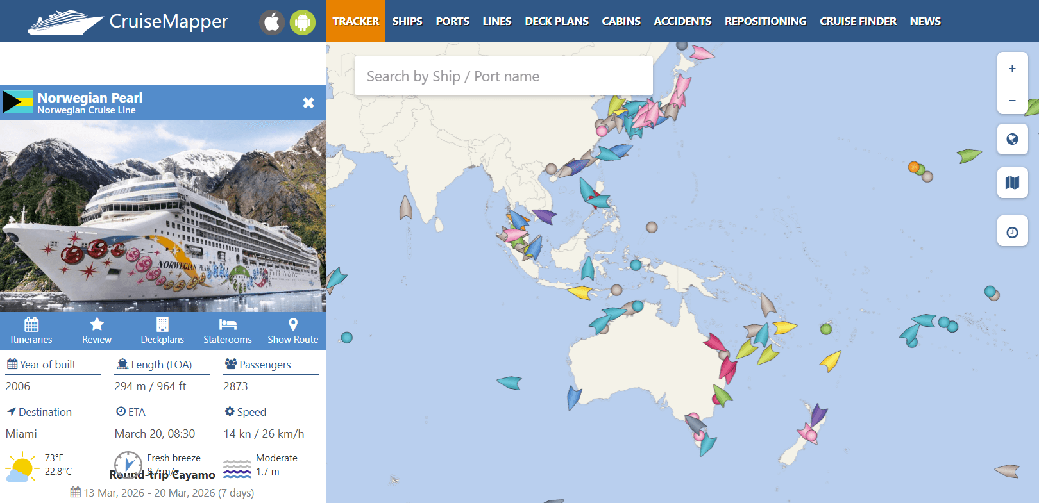This screenshot has width=1039, height=503.
Task: Click the Year of built label
Action: point(47,365)
